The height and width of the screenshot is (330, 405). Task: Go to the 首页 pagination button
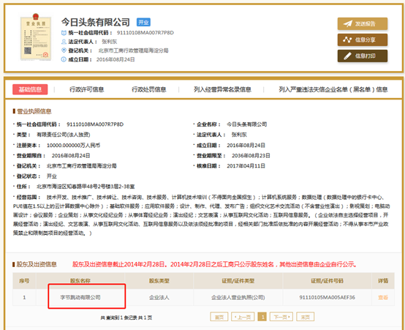[x=219, y=317]
